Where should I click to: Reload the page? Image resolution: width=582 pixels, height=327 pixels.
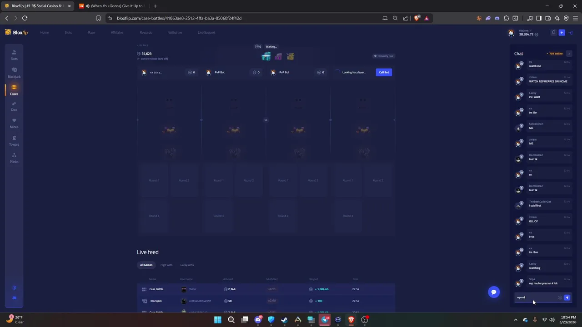pos(25,18)
